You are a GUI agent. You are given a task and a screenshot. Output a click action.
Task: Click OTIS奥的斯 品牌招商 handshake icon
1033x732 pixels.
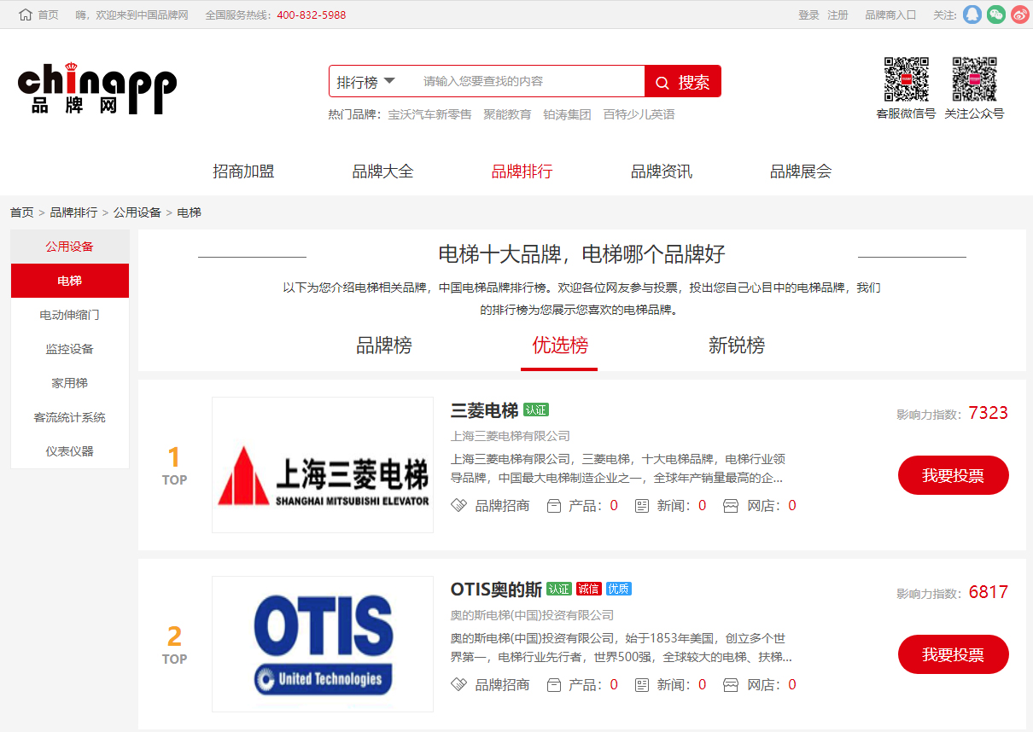(x=458, y=685)
